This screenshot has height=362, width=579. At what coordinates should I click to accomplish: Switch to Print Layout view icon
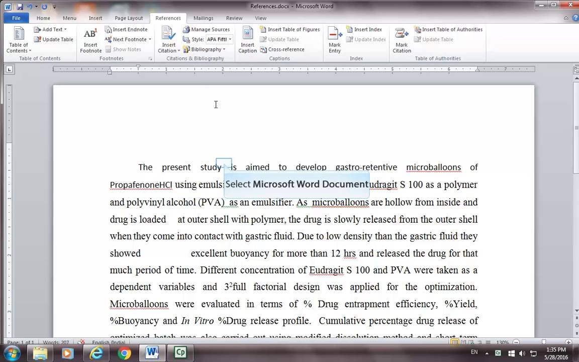pyautogui.click(x=455, y=342)
